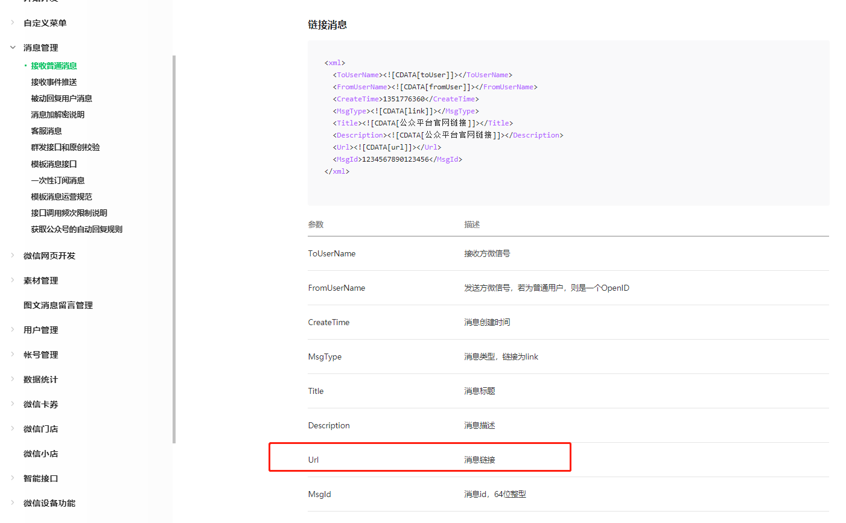Viewport: 846px width, 523px height.
Task: Click the FromUserName parameter cell
Action: click(x=337, y=288)
